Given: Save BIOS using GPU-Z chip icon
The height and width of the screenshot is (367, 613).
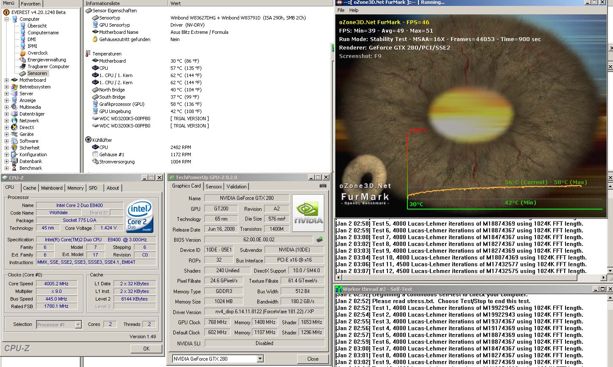Looking at the screenshot, I should [x=320, y=240].
